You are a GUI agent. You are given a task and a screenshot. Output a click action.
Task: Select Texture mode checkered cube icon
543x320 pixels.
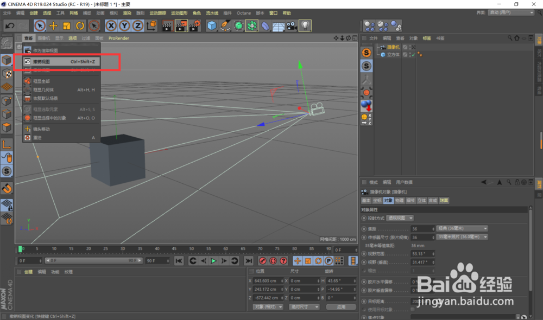(x=7, y=74)
